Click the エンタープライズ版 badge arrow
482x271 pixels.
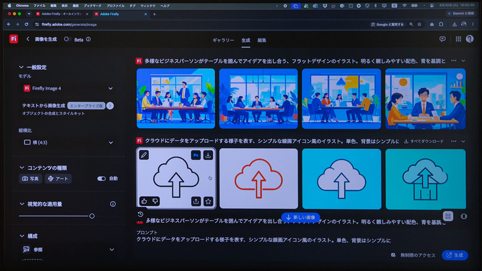(x=110, y=106)
